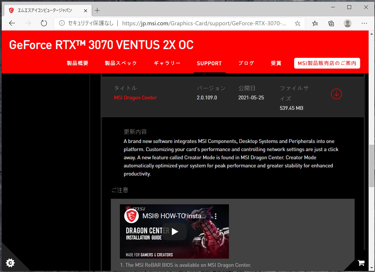
Task: Click the GeForce RTX 3070 VENTUS 2X OC heading
Action: tap(101, 45)
